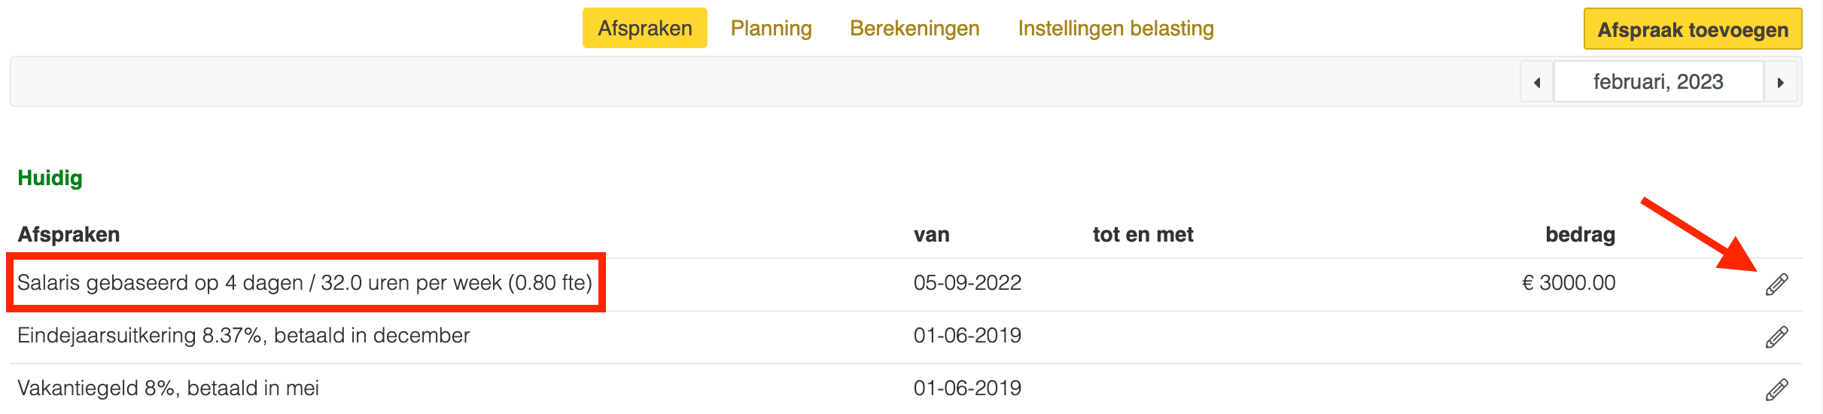1823x414 pixels.
Task: Click the bedrag column header
Action: pos(1580,235)
